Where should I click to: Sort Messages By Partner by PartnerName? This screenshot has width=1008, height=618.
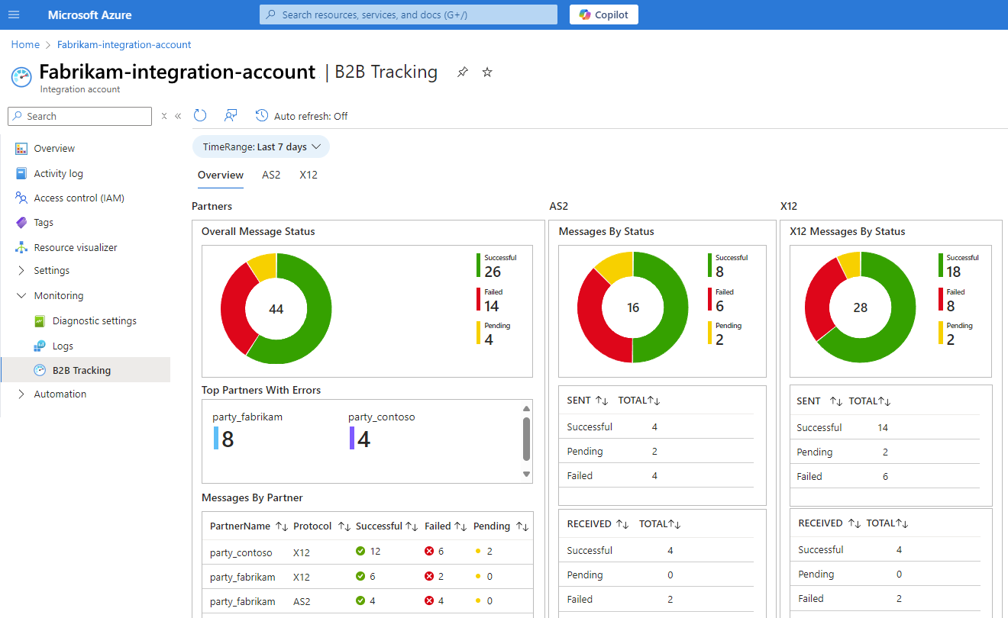(281, 526)
